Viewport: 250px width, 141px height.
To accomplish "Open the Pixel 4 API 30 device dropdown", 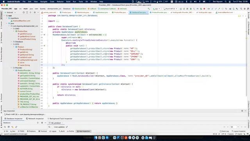I will point(170,9).
